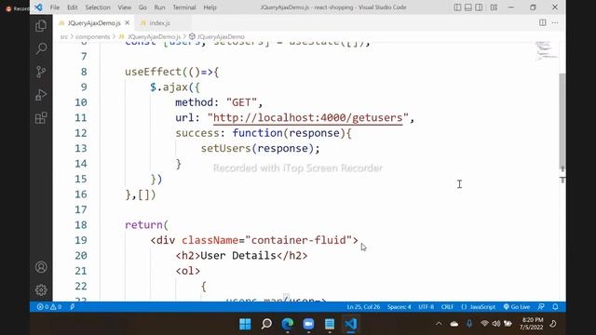Open the Extensions view
The width and height of the screenshot is (596, 335).
click(41, 118)
